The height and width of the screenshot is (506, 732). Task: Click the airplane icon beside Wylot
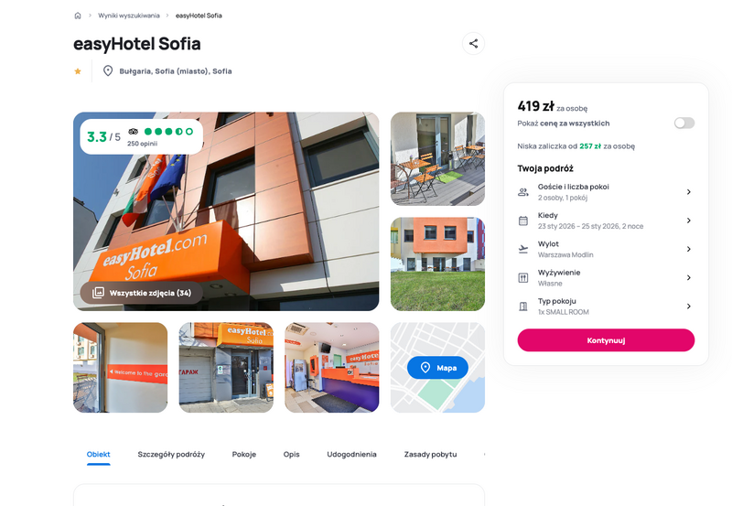pyautogui.click(x=523, y=249)
